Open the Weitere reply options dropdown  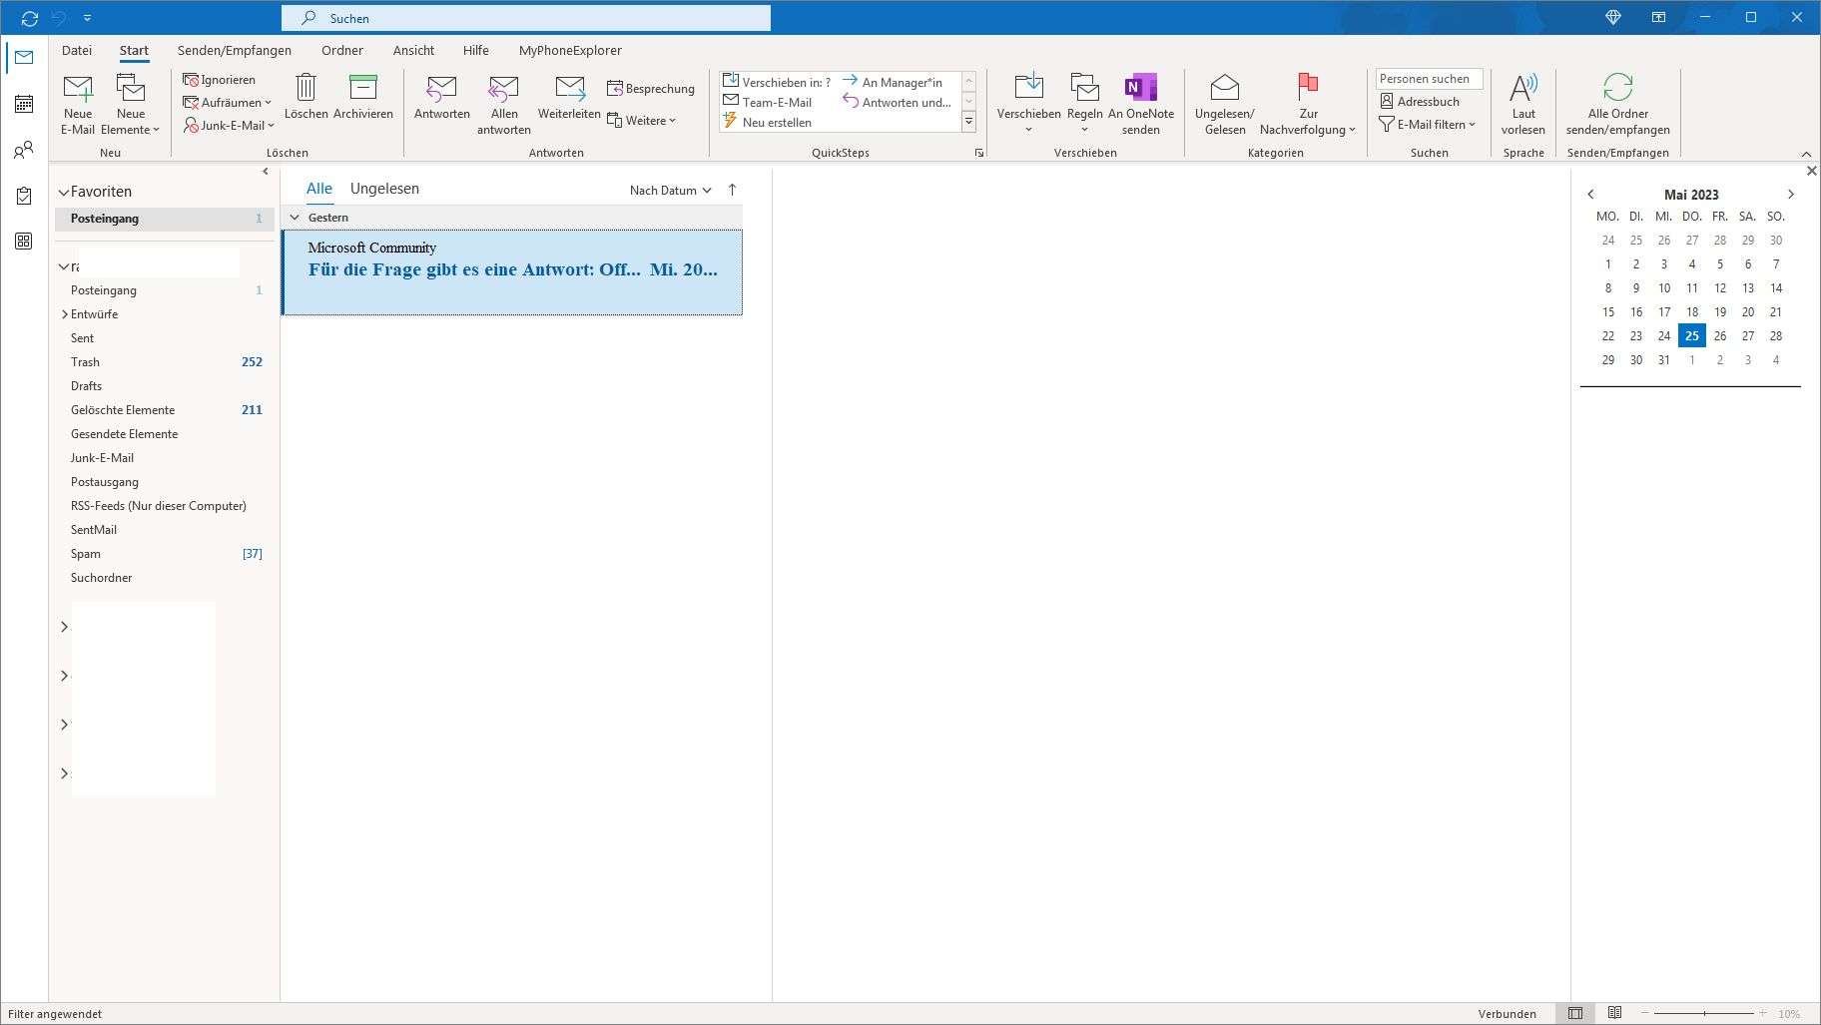click(642, 121)
